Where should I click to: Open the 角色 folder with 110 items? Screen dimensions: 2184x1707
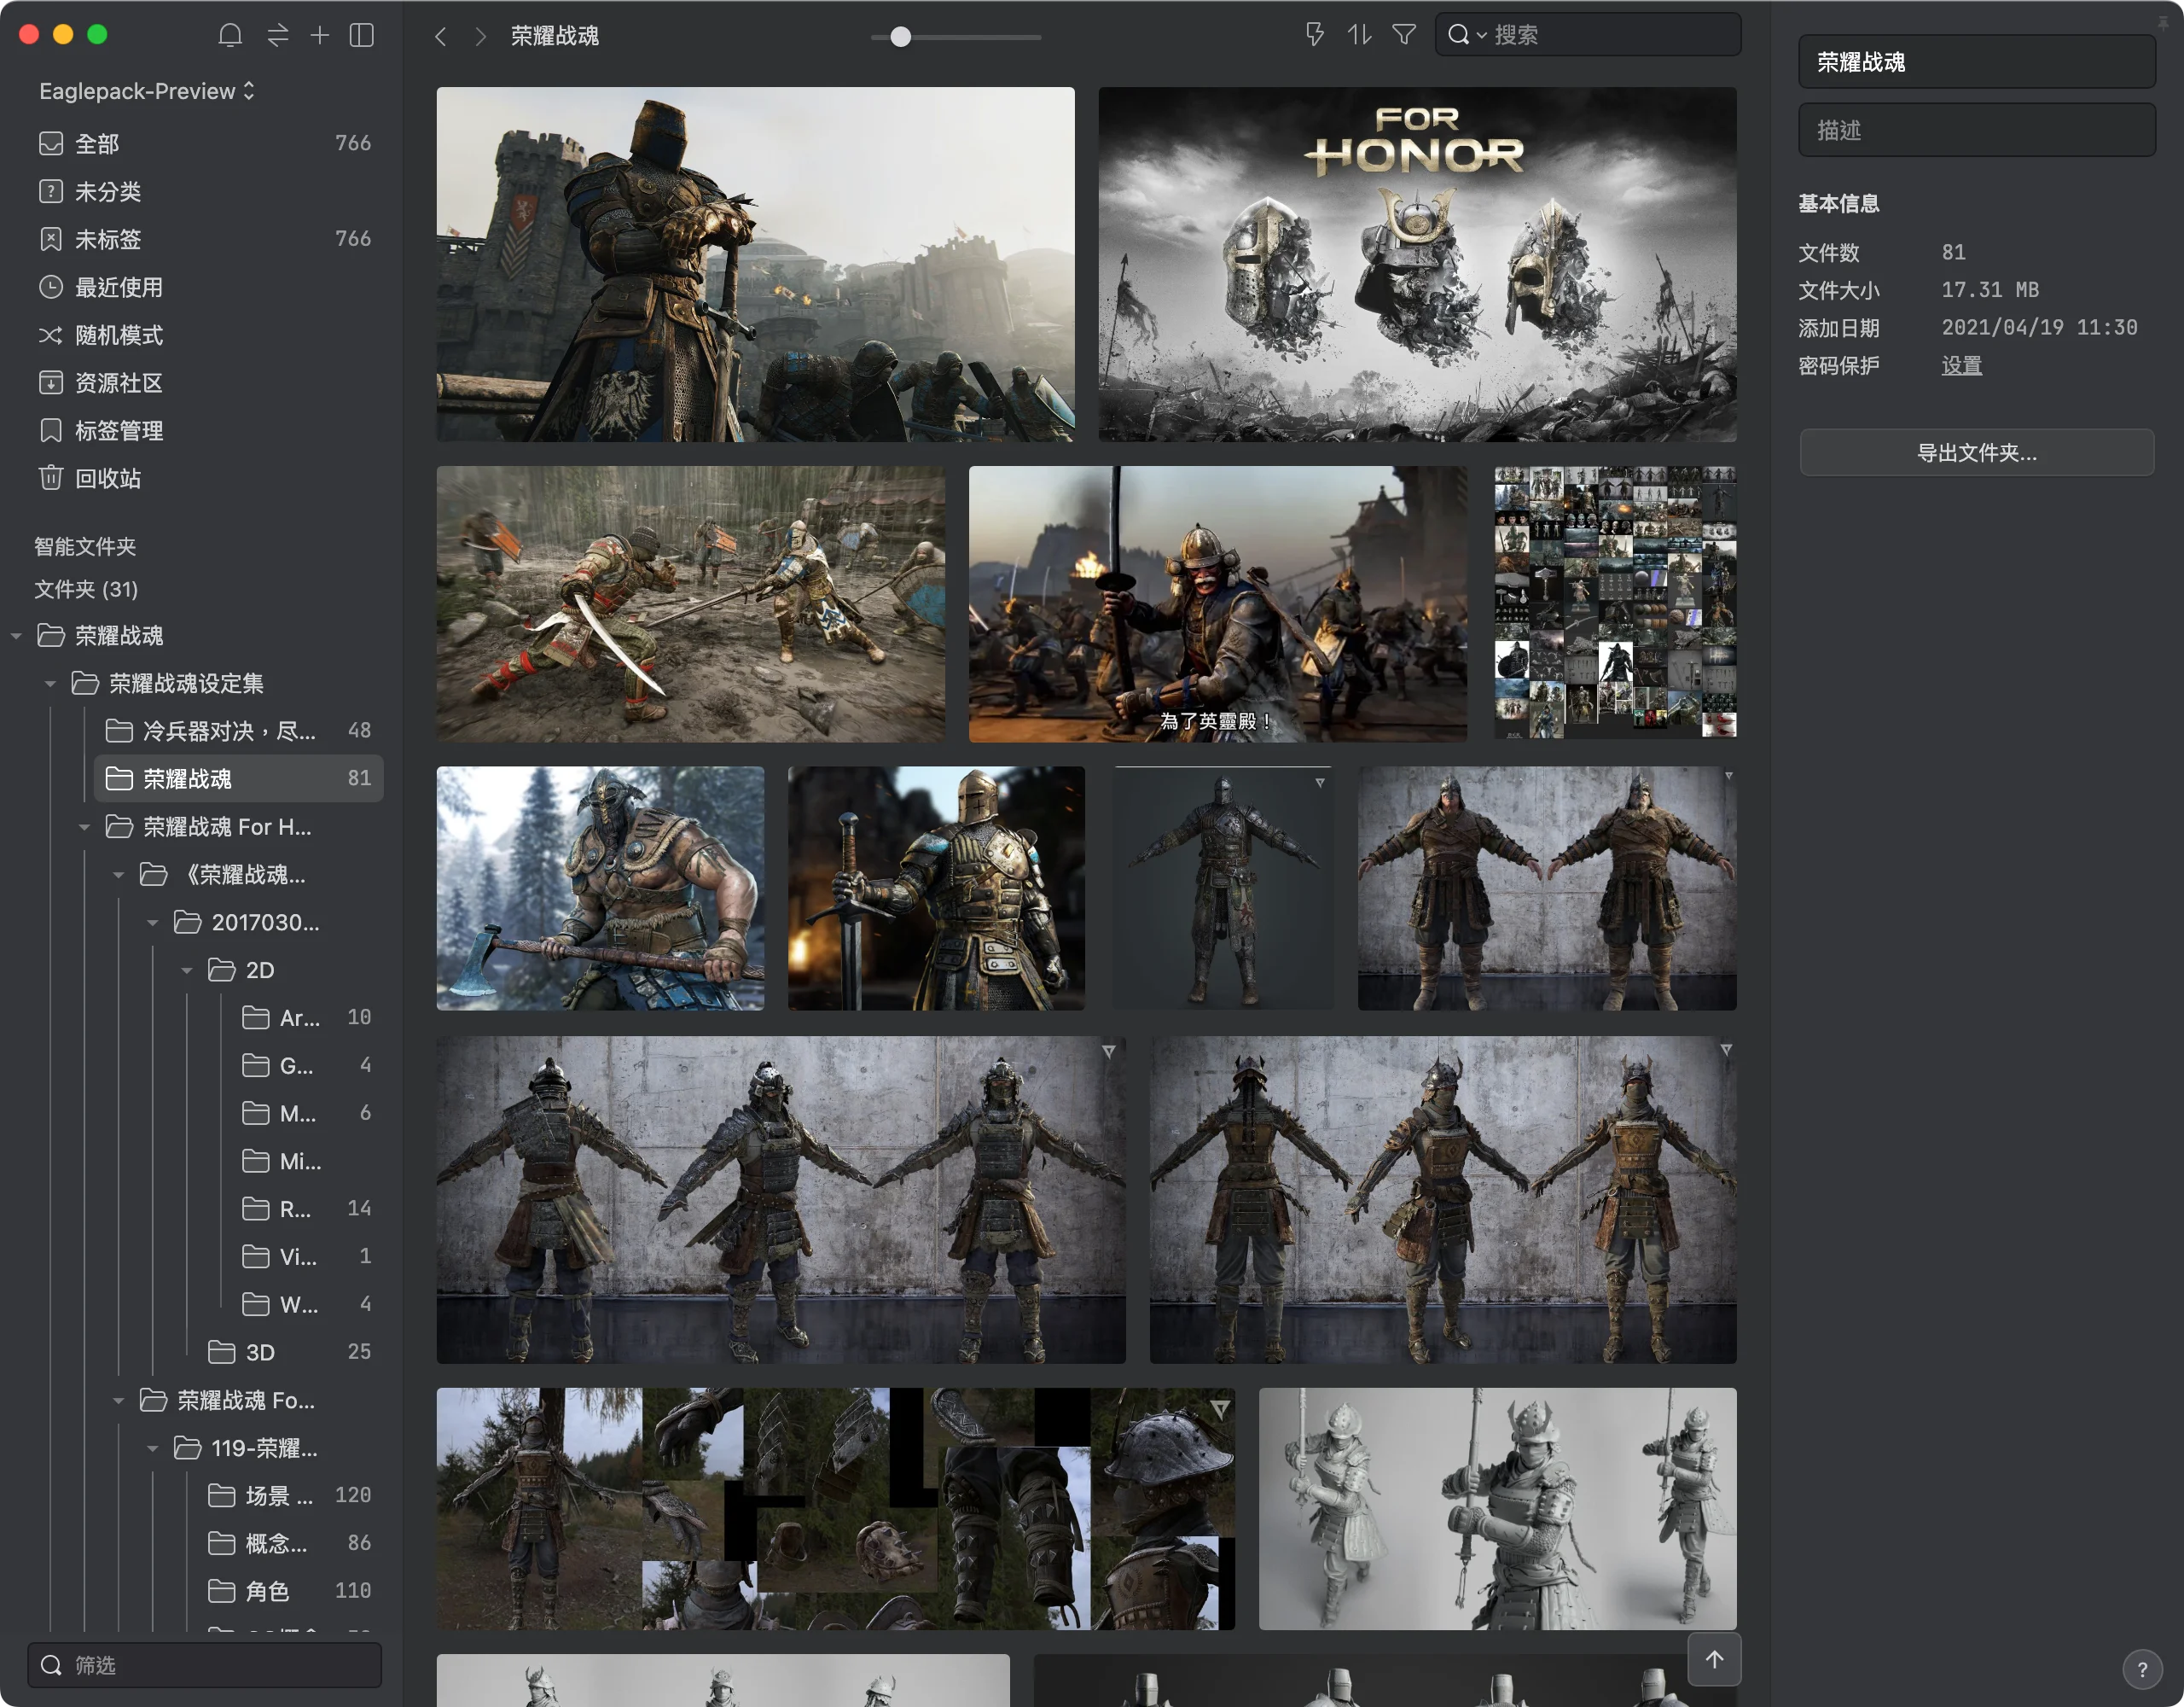tap(290, 1591)
